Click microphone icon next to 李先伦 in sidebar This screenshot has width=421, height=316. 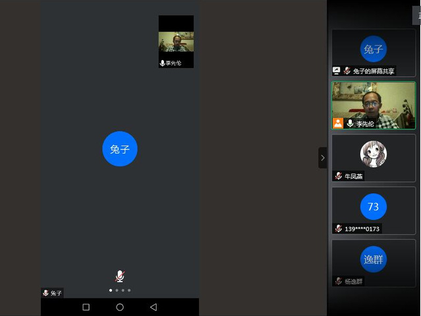click(x=350, y=123)
